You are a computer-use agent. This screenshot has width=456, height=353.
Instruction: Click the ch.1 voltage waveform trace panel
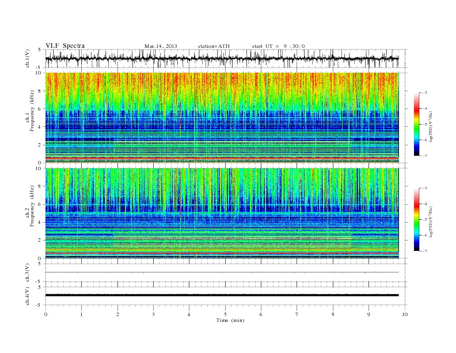pyautogui.click(x=226, y=58)
